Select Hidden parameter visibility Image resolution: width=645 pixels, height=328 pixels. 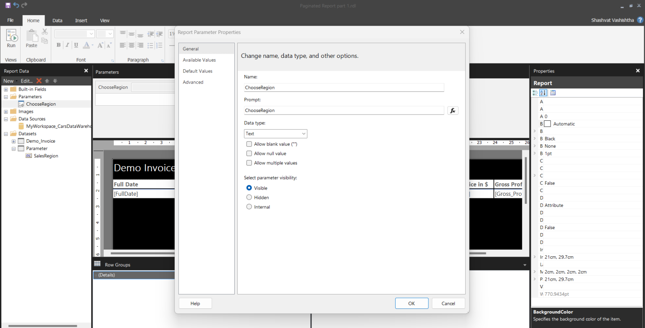pos(249,197)
